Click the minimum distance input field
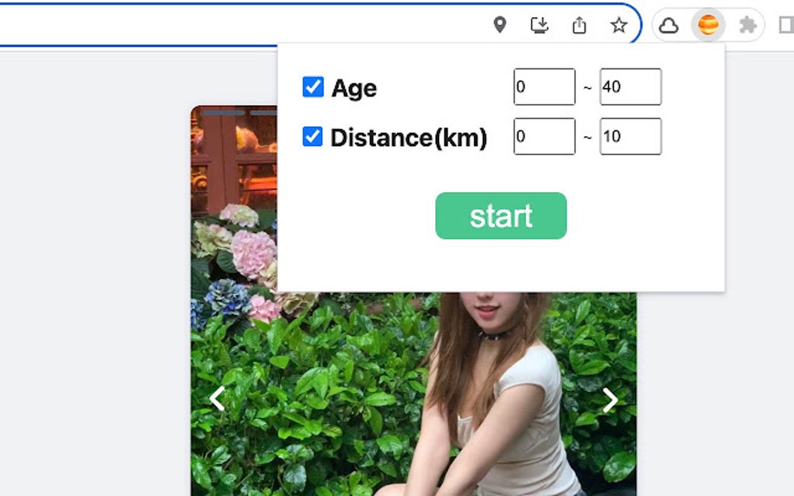 click(543, 136)
